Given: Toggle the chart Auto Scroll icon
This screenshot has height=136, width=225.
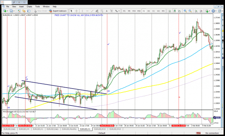Looking at the screenshot, I should pyautogui.click(x=196, y=11).
